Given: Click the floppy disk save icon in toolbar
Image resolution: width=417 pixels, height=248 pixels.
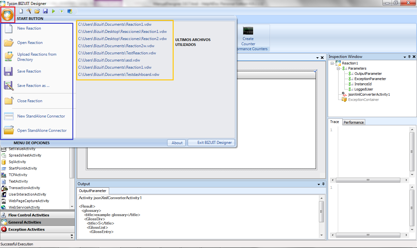Looking at the screenshot, I should (45, 11).
